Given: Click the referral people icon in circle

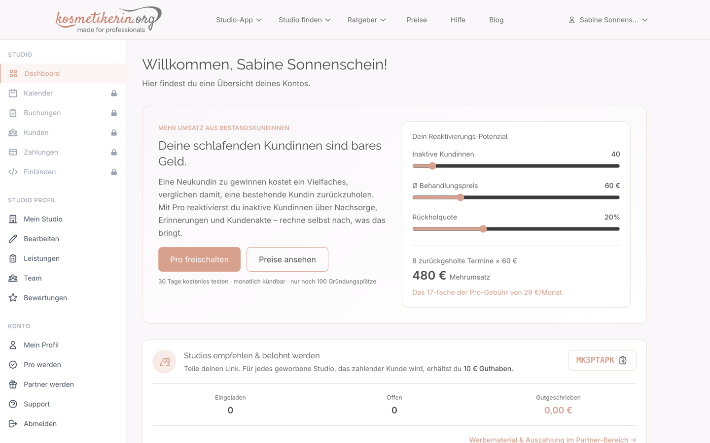Looking at the screenshot, I should (165, 362).
